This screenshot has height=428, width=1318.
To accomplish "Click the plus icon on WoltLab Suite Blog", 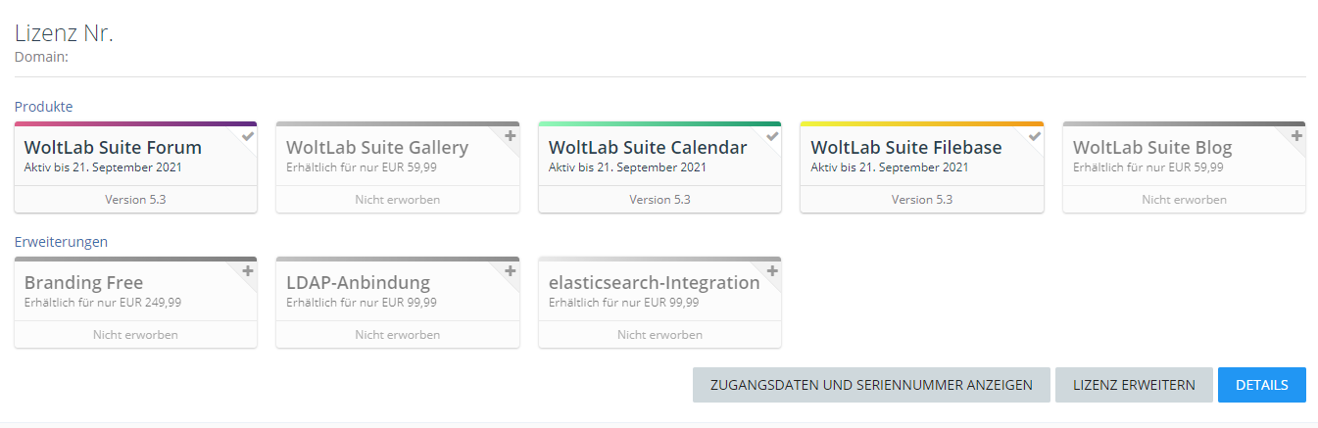I will (1296, 136).
